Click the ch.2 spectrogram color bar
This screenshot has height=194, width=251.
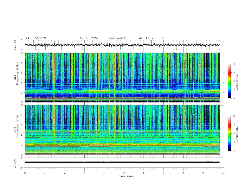(229, 133)
